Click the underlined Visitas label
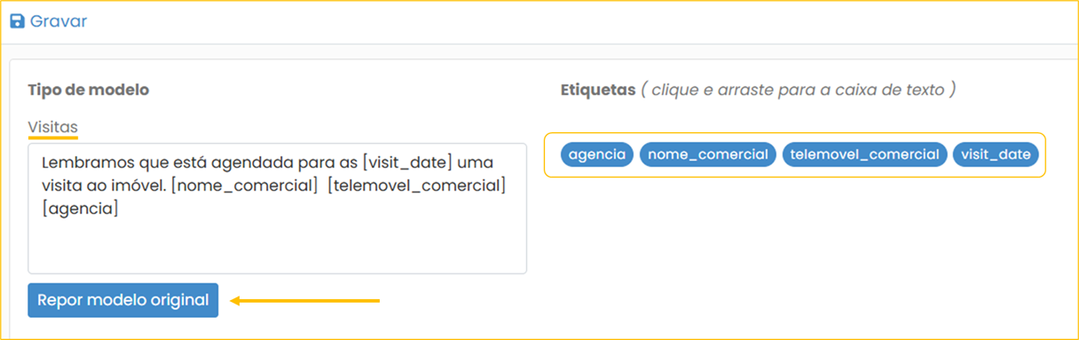 52,127
